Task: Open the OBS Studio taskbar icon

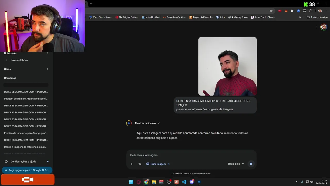Action: point(169,182)
